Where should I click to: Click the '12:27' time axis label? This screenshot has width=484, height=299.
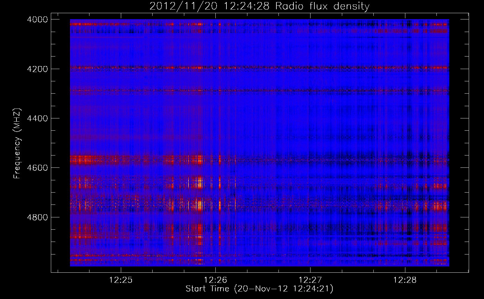coord(310,280)
